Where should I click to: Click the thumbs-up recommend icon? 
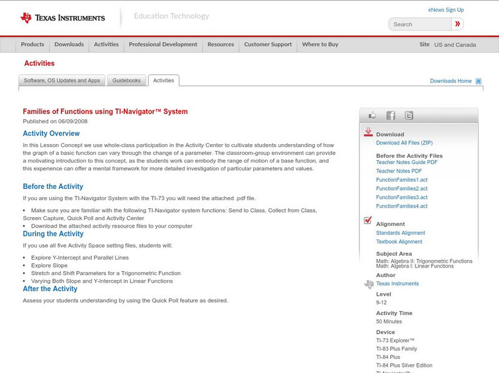[372, 114]
